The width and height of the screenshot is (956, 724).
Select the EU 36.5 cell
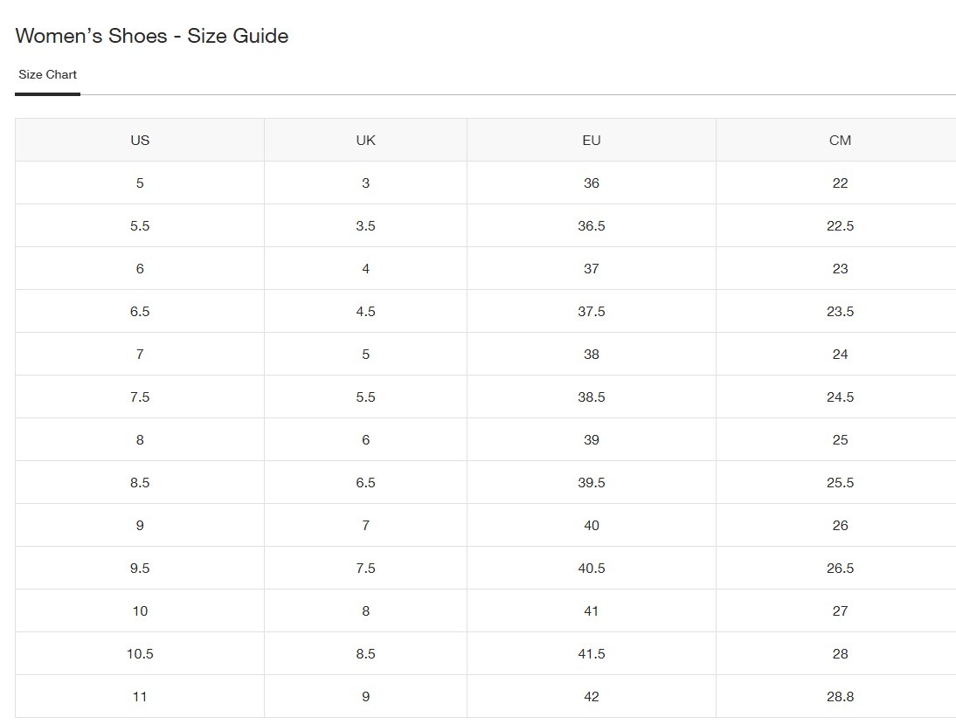coord(592,226)
